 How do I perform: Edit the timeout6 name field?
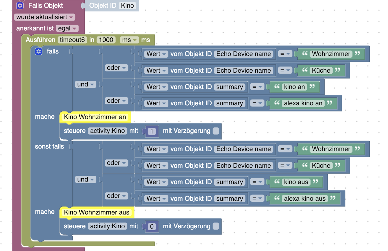pos(72,40)
